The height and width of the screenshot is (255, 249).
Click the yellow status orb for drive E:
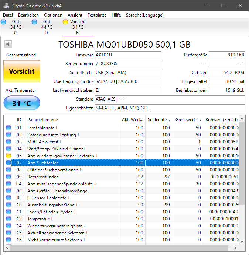[x=65, y=22]
